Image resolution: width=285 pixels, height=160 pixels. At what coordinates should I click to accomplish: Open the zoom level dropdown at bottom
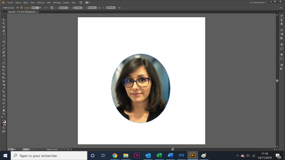click(15, 149)
